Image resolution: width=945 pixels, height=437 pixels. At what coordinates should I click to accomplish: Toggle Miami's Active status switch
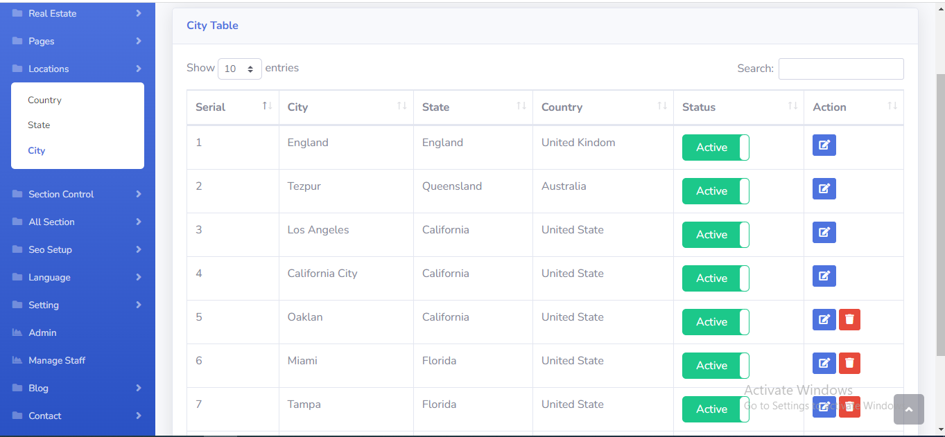(x=716, y=366)
